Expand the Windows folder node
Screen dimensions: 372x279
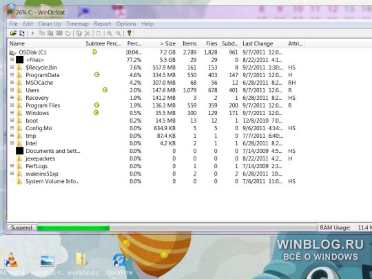tap(12, 113)
